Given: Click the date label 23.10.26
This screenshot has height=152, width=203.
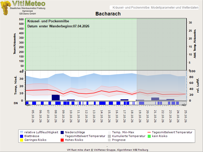Looking at the screenshot, I should pyautogui.click(x=171, y=116).
